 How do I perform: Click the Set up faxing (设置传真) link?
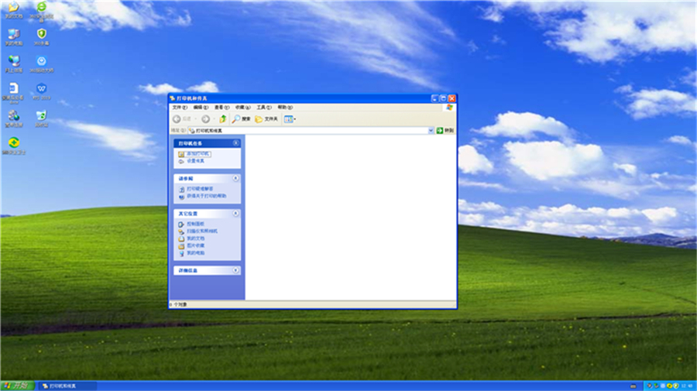[x=196, y=161]
